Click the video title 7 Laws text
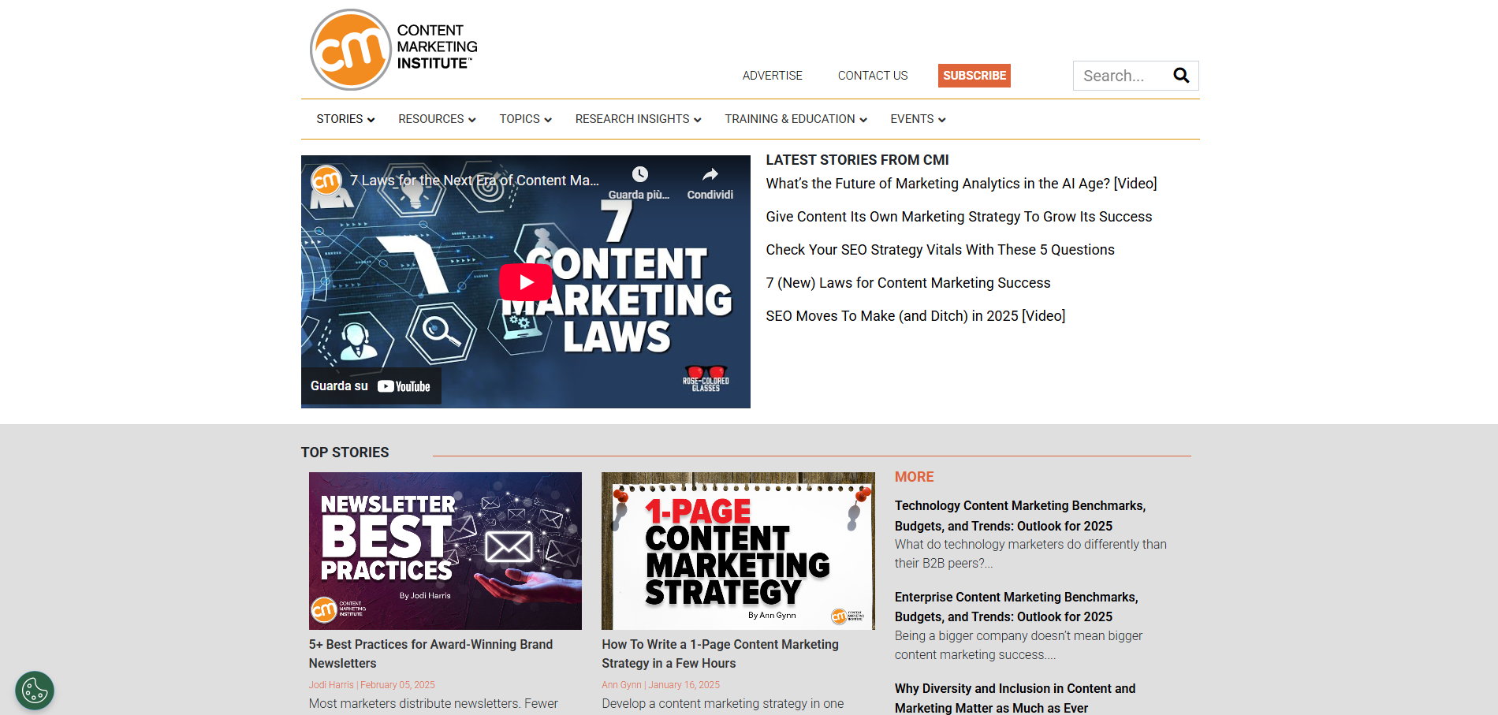 (475, 181)
